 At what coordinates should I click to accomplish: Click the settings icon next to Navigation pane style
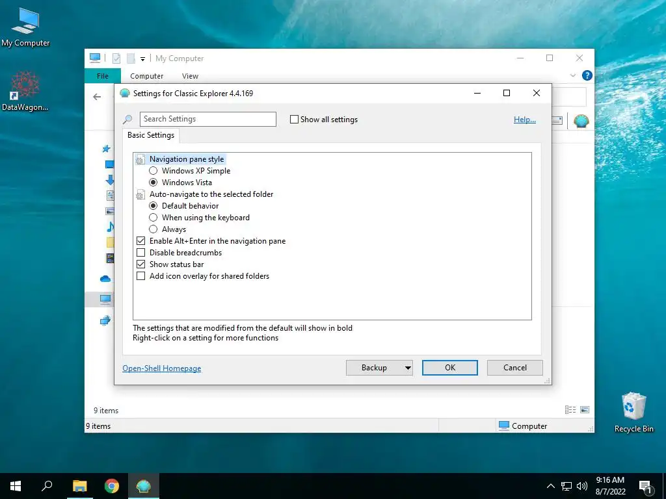click(x=140, y=160)
